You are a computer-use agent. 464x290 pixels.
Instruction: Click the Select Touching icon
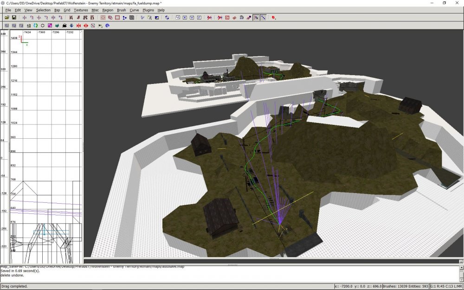click(78, 18)
